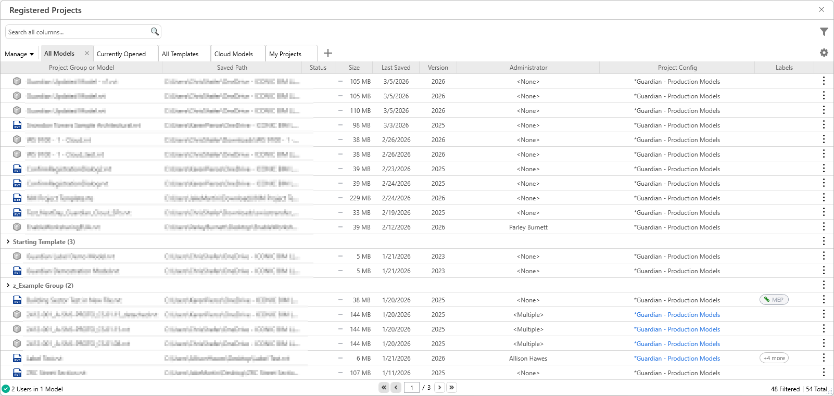Sort by the Status column header
Image resolution: width=834 pixels, height=396 pixels.
[318, 68]
